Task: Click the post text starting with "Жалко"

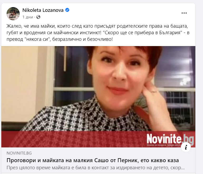Action: coord(98,33)
